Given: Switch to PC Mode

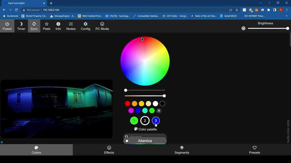Looking at the screenshot, I should coord(102,26).
